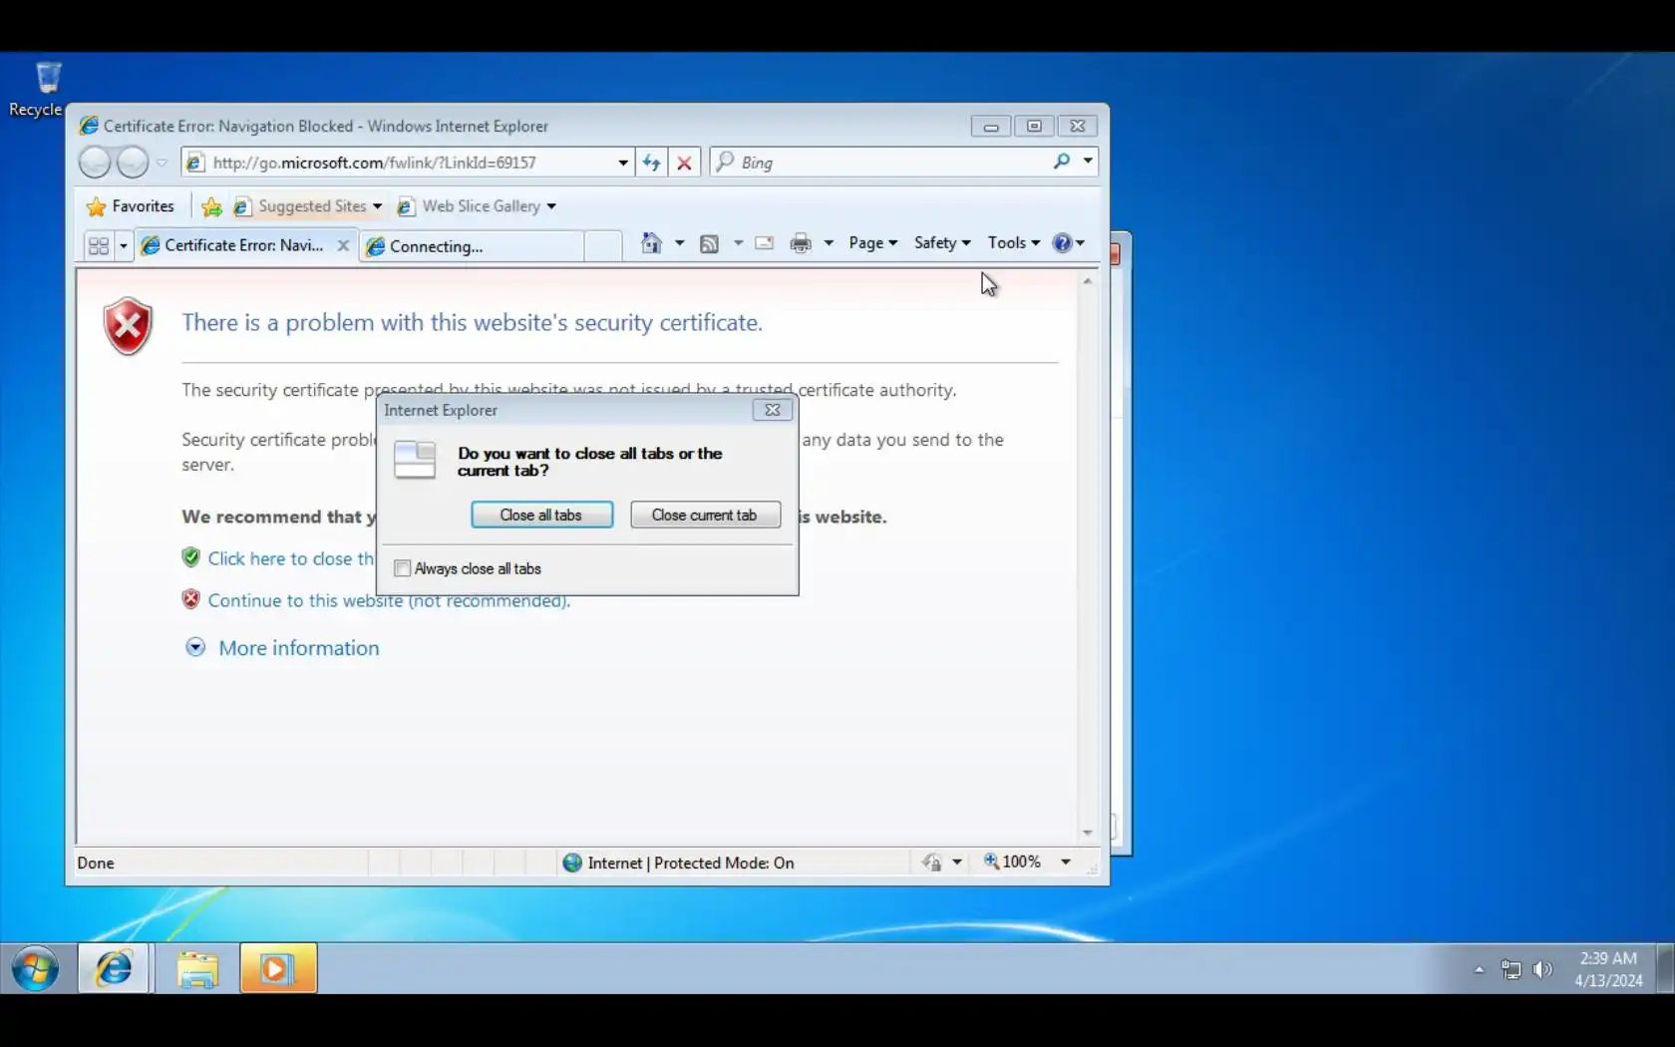Image resolution: width=1675 pixels, height=1047 pixels.
Task: Expand the Web Slice Gallery dropdown arrow
Action: [551, 206]
